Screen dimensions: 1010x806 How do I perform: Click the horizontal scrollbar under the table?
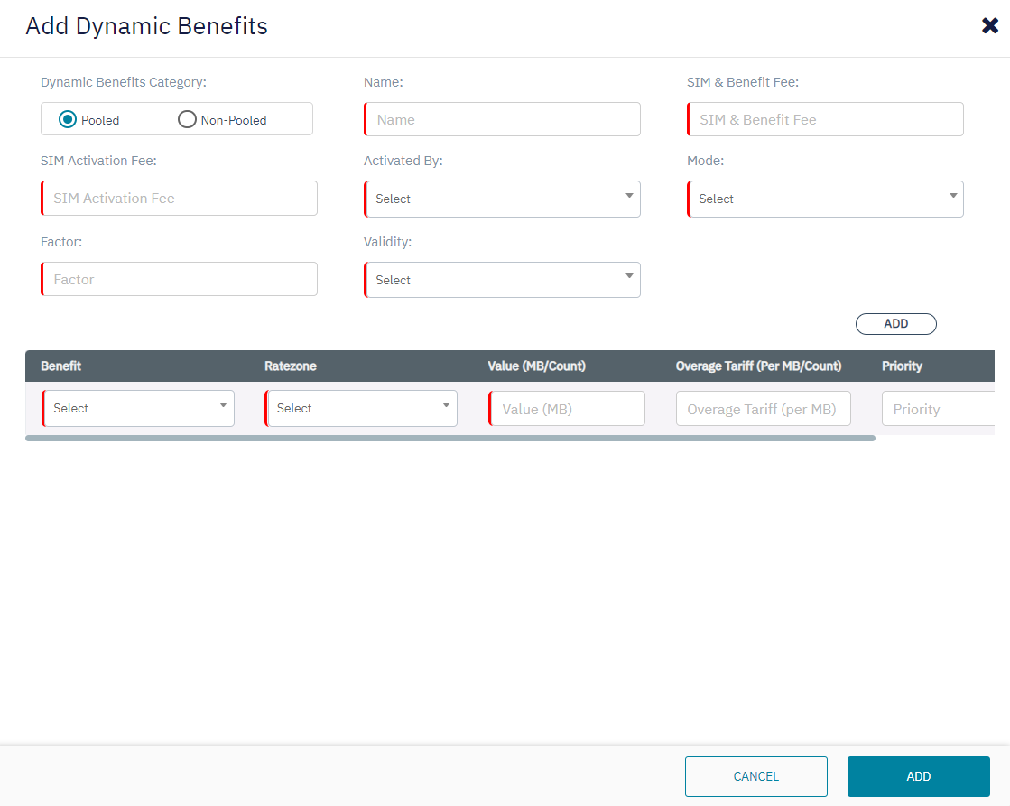[x=449, y=439]
